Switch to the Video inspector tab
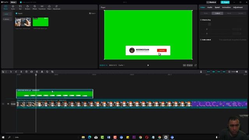Image resolution: width=249 pixels, height=140 pixels. [x=202, y=7]
